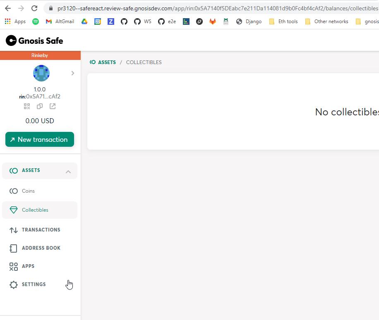Open the GitHub e2e bookmark
Viewport: 379px width, 320px height.
coord(167,21)
